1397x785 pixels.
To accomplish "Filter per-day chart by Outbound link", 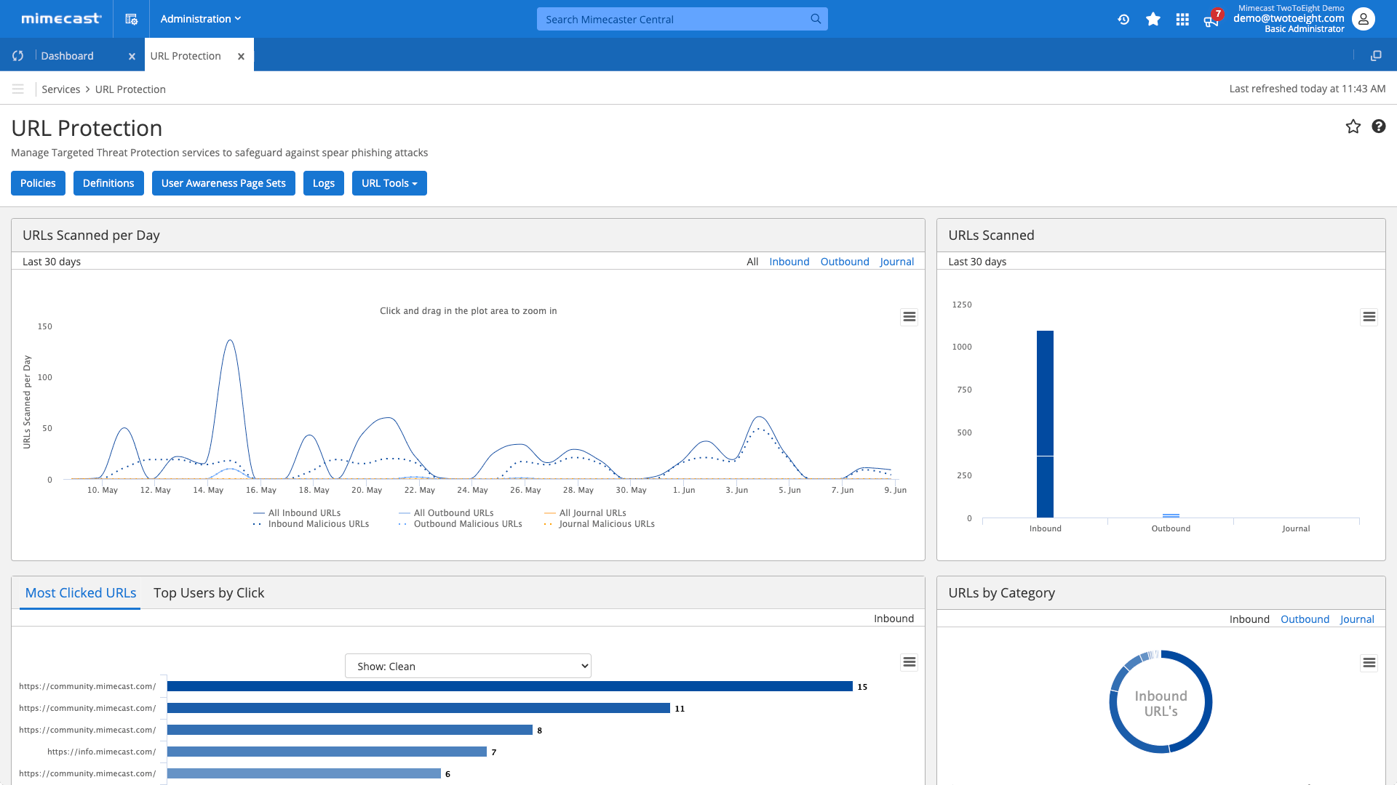I will [x=844, y=262].
